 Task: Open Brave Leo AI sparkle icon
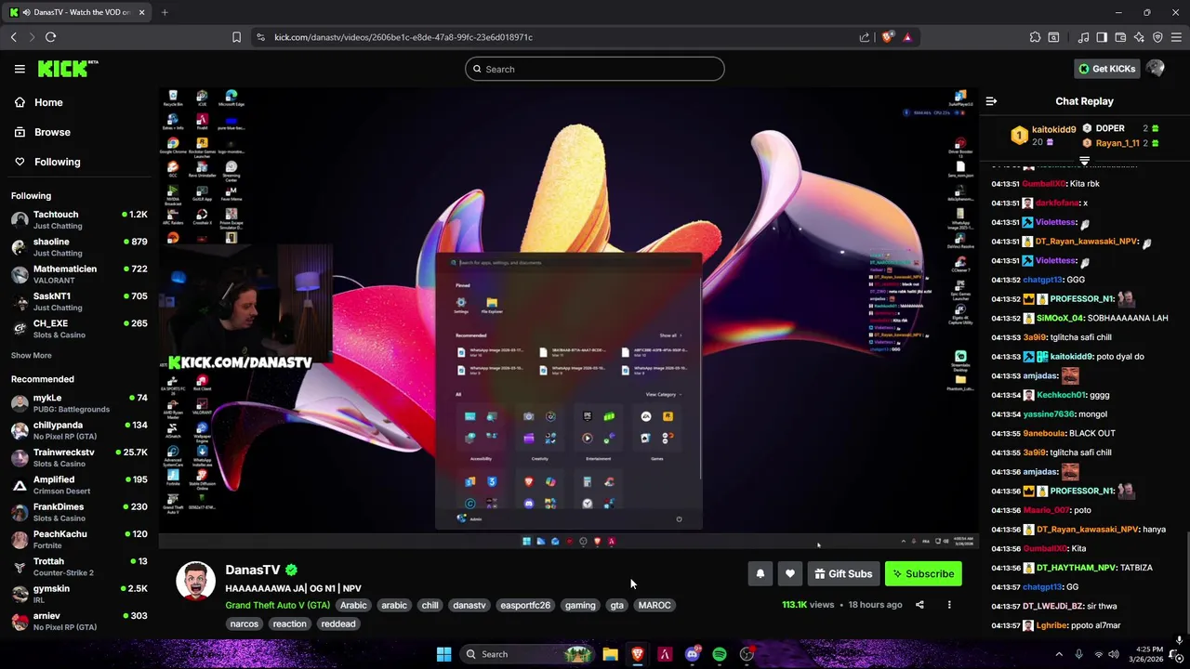point(1139,37)
